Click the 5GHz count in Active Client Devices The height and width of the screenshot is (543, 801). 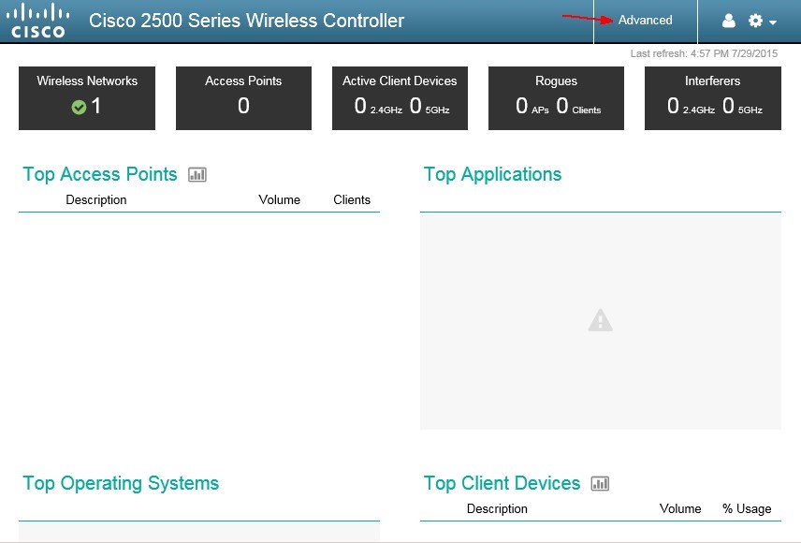point(430,106)
